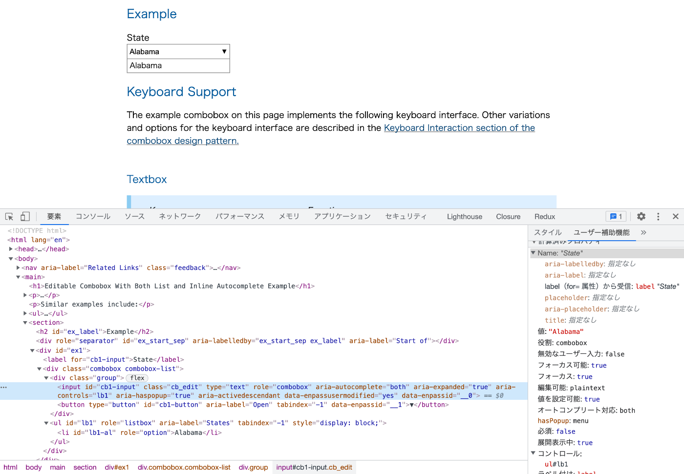Switch to the スタイル sidebar tab
The width and height of the screenshot is (684, 474).
pyautogui.click(x=548, y=232)
